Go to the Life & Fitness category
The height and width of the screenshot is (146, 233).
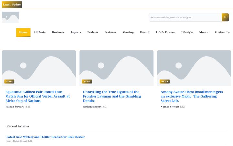point(165,32)
